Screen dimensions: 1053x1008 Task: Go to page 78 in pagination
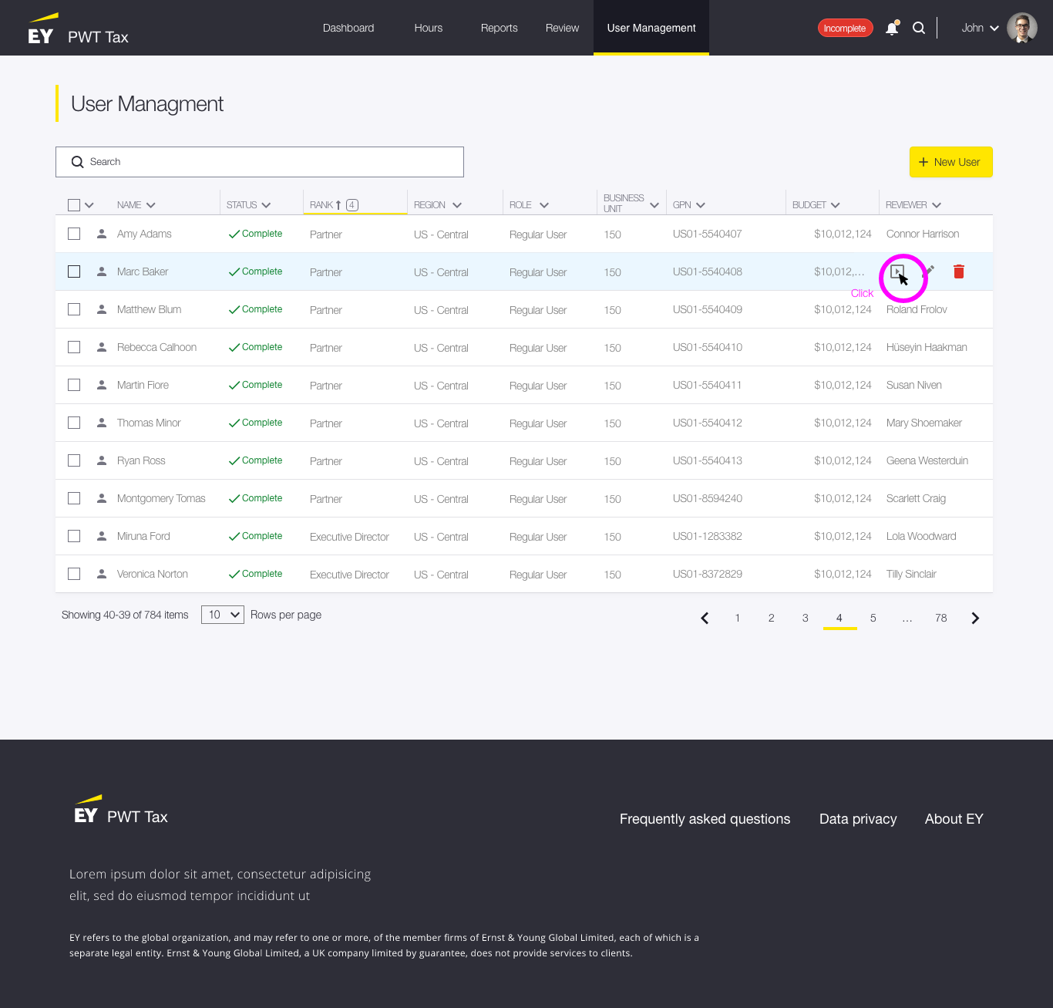[x=940, y=618]
